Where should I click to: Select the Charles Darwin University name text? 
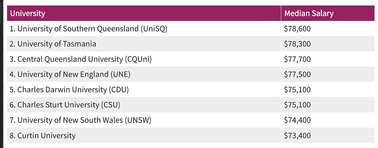click(x=69, y=89)
